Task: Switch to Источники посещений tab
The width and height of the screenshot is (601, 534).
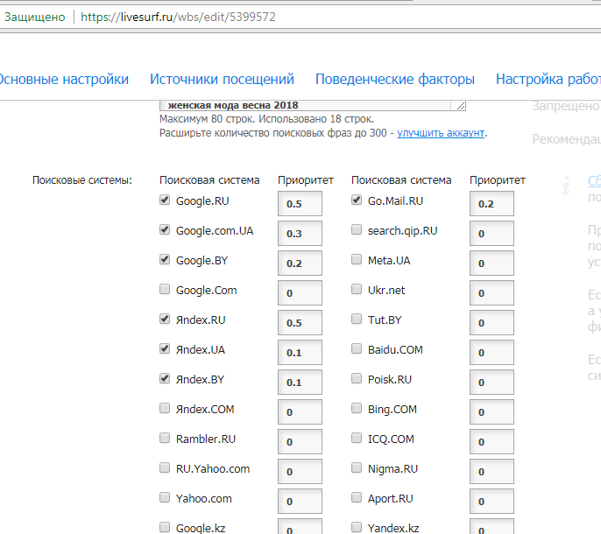Action: coord(222,80)
